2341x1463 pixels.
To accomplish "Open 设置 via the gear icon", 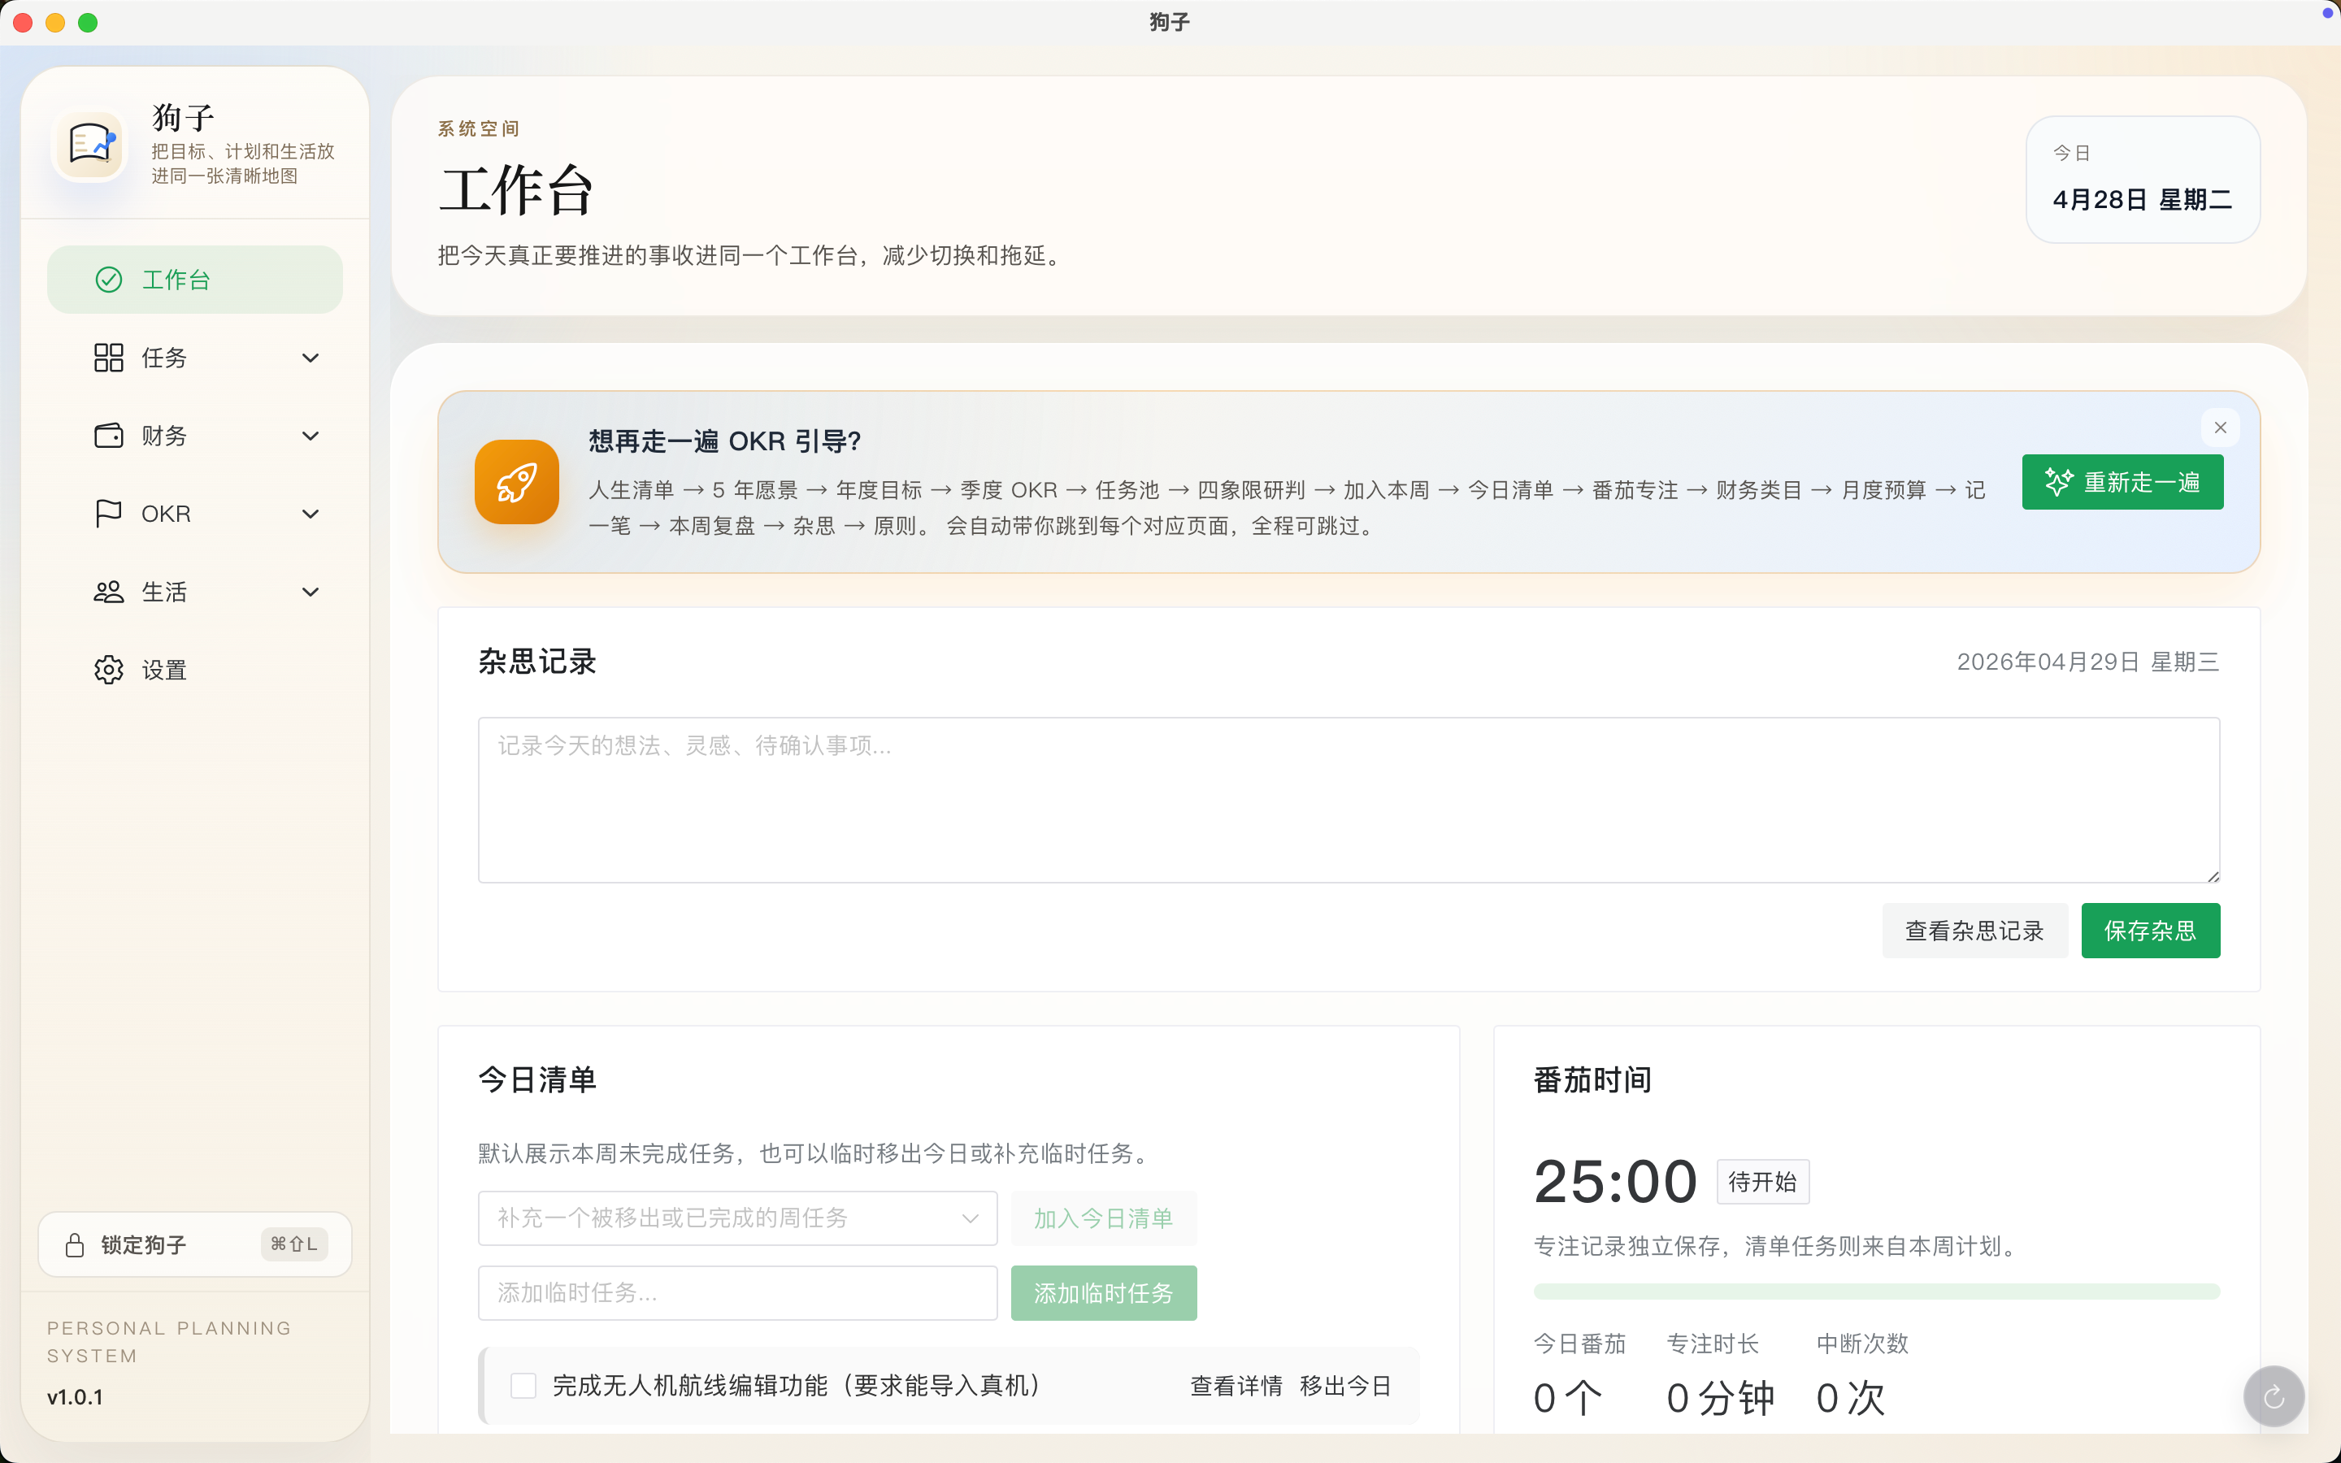I will [x=108, y=669].
